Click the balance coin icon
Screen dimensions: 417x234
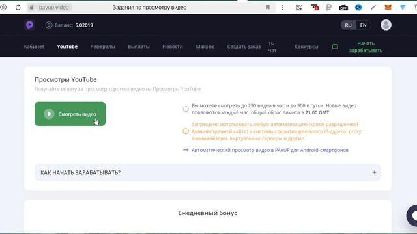click(x=49, y=25)
